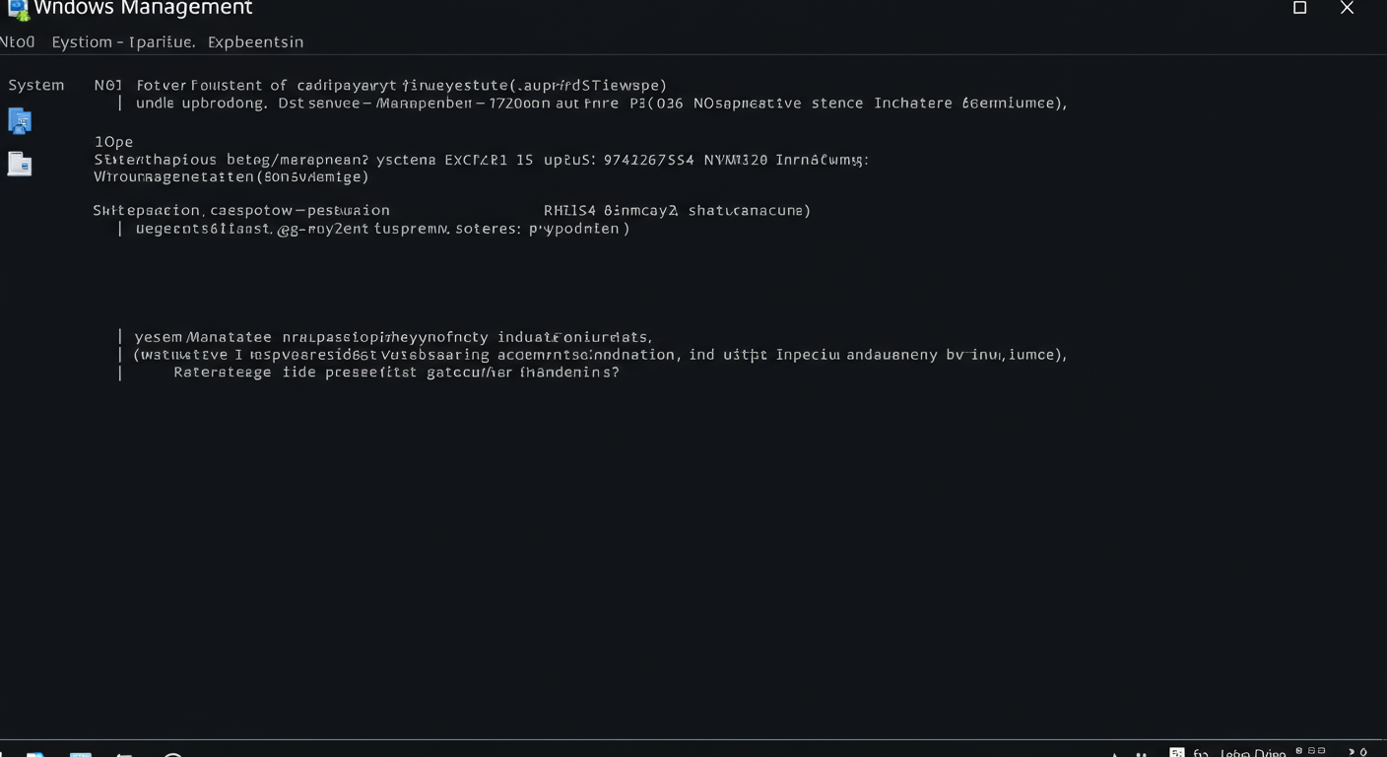This screenshot has width=1387, height=757.
Task: Maximize the Windows Management window
Action: pyautogui.click(x=1299, y=8)
